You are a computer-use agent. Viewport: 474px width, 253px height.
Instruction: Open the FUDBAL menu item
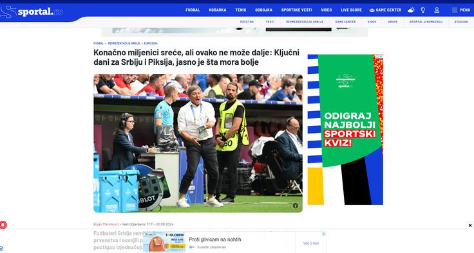[x=193, y=10]
